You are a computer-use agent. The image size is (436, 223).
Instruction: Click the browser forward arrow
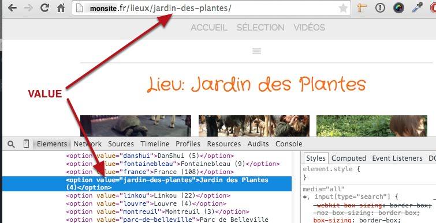click(x=28, y=7)
